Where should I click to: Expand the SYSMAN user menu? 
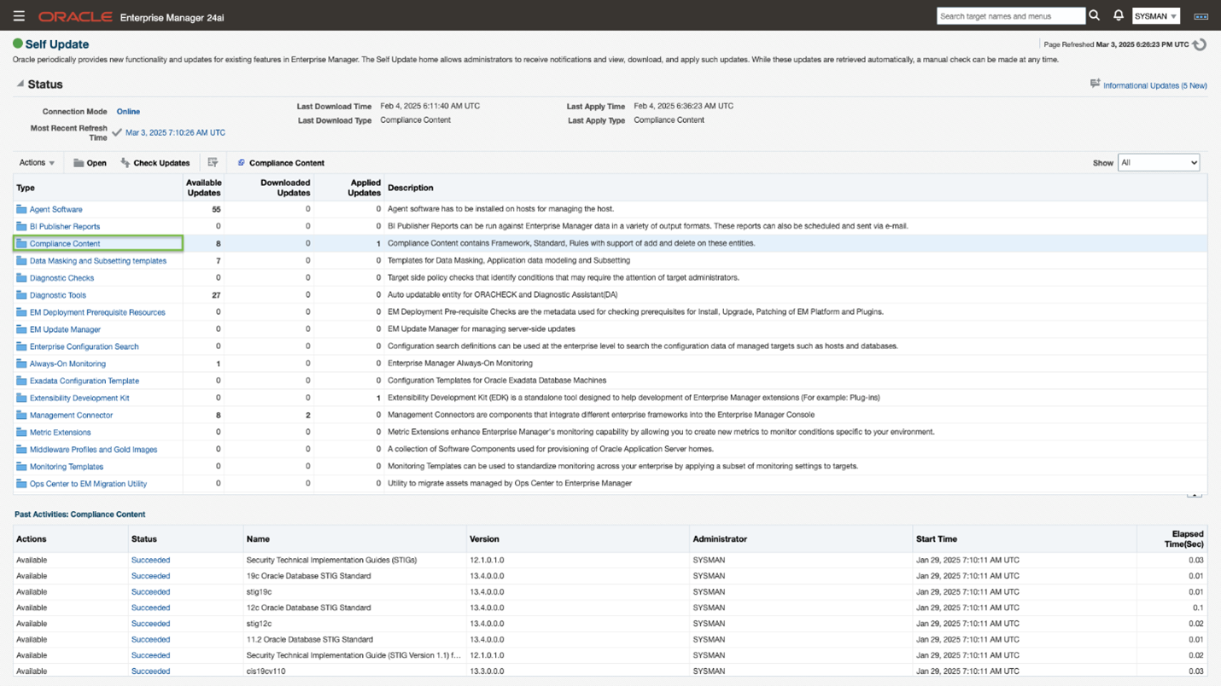pos(1155,16)
